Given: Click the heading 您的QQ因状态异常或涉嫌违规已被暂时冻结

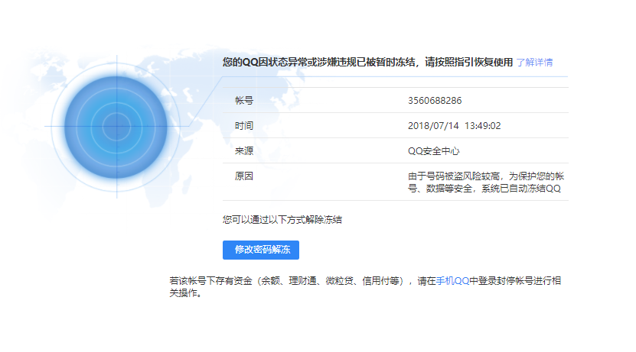Looking at the screenshot, I should (x=367, y=62).
